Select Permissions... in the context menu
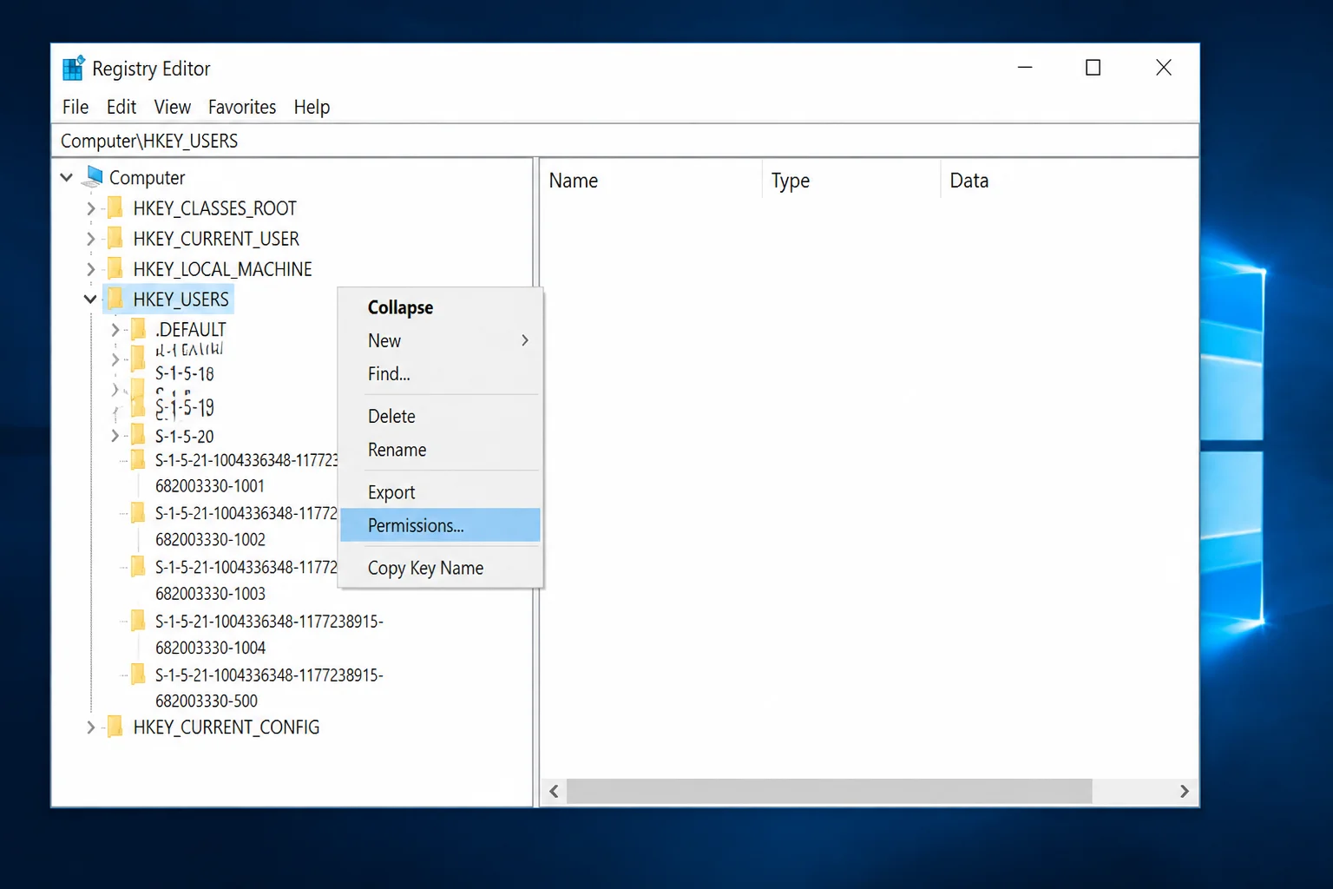The image size is (1333, 889). [441, 525]
